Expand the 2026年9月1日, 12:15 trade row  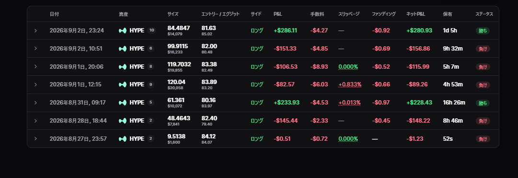35,84
